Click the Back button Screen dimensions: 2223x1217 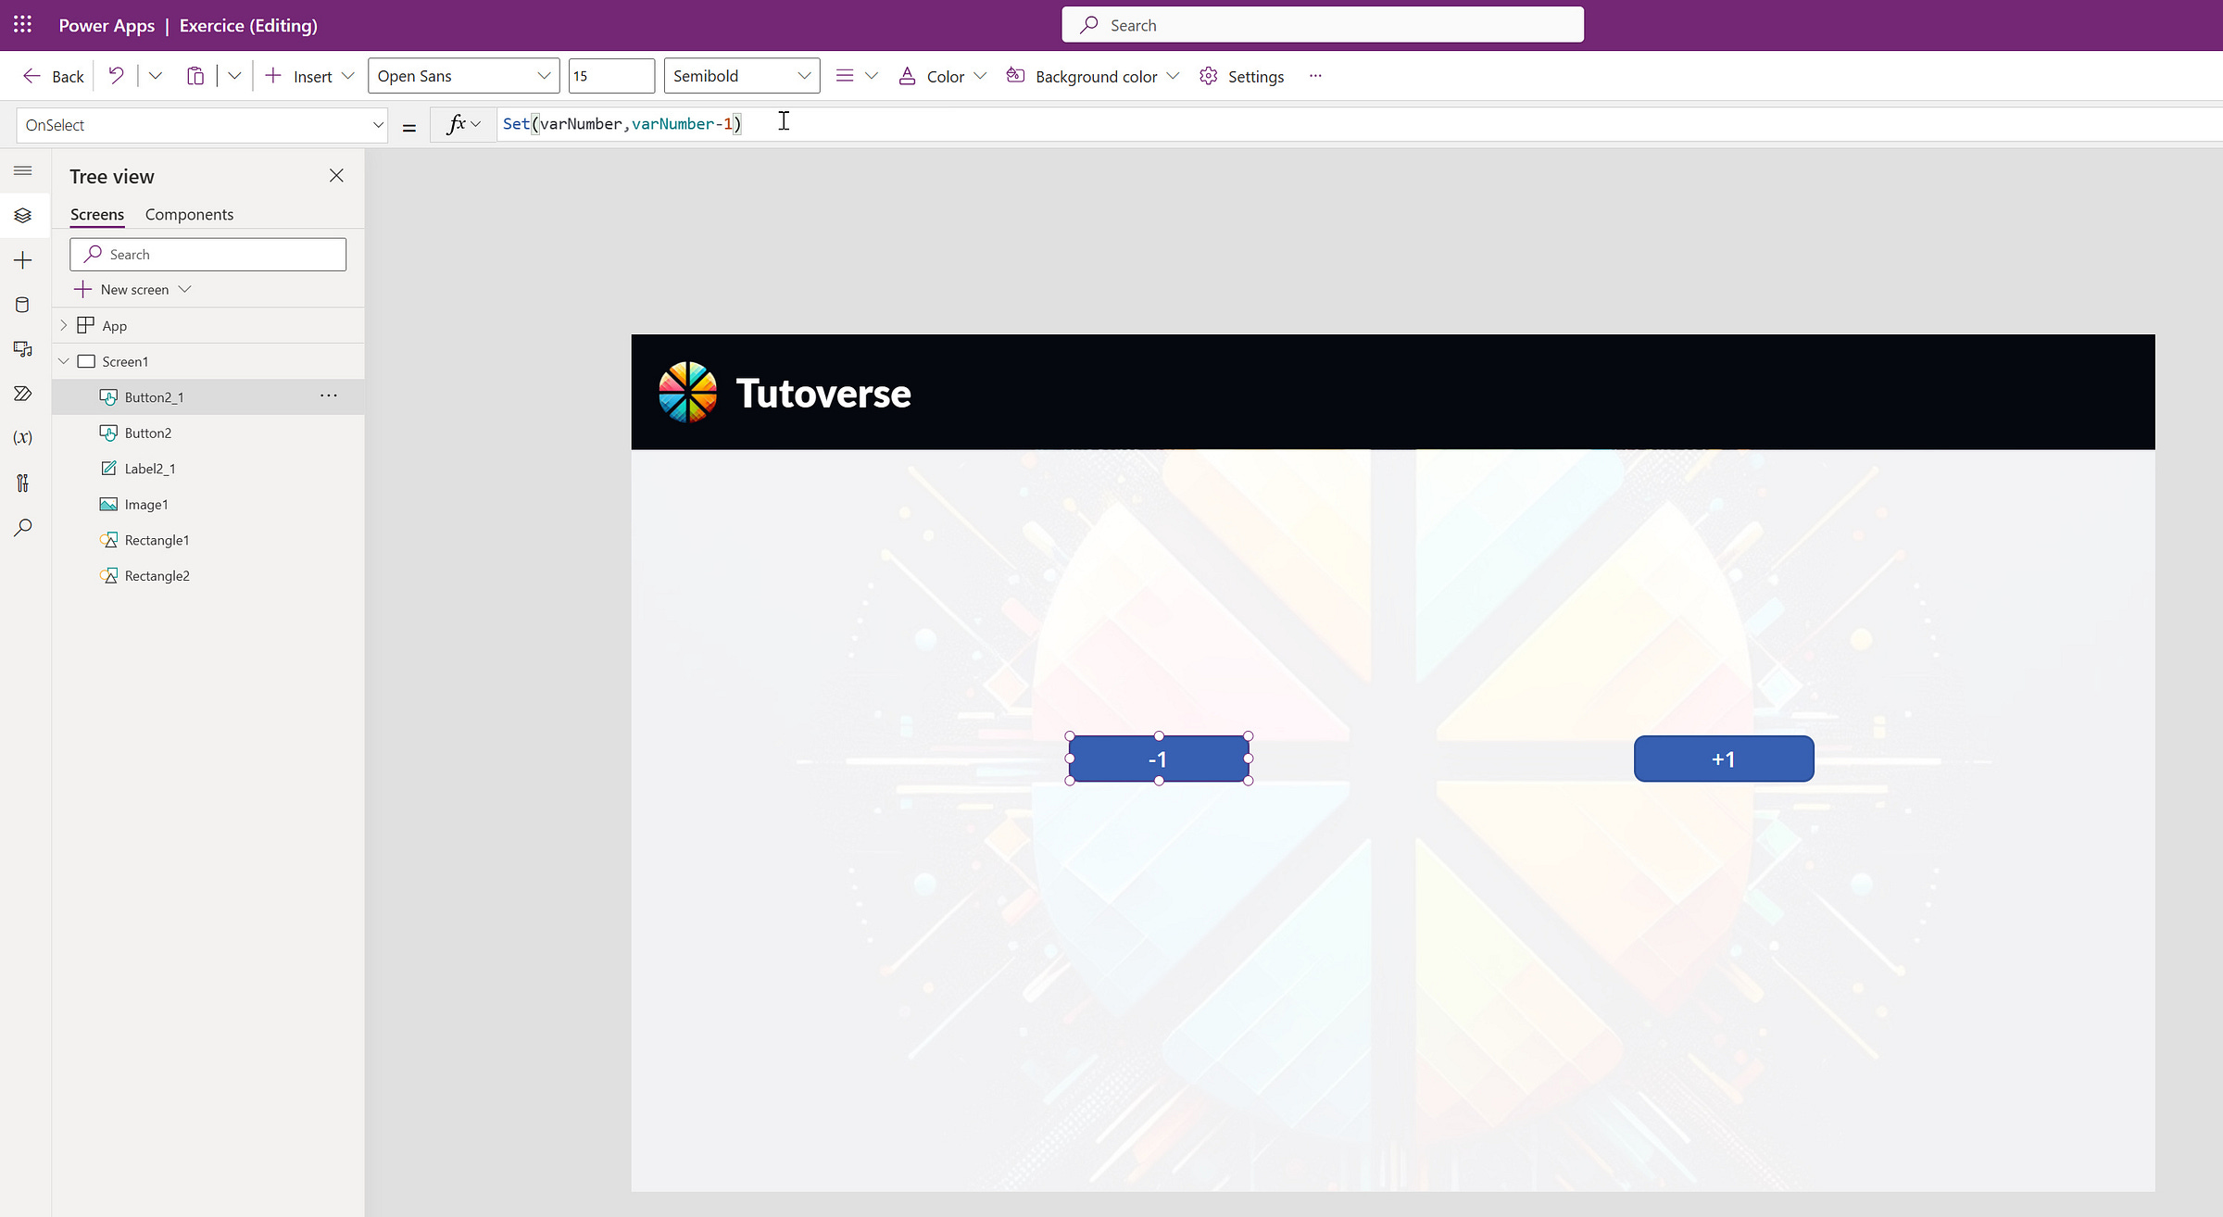tap(54, 76)
